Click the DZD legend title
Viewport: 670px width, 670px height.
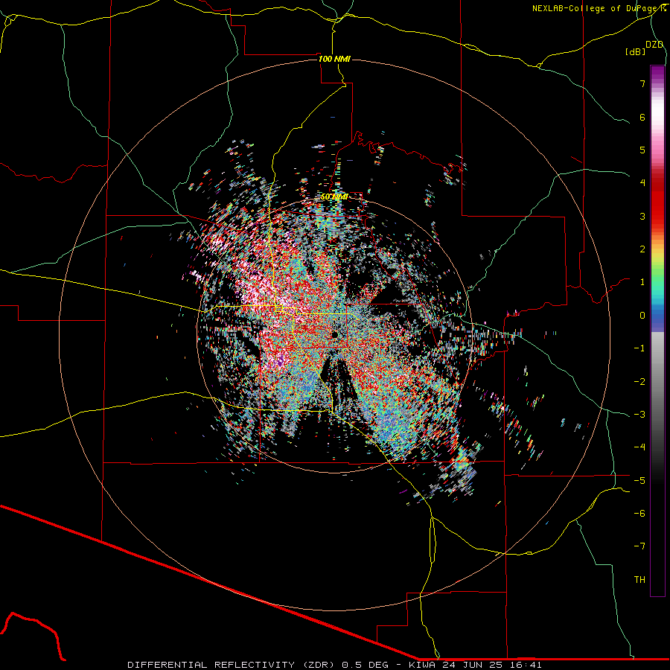coord(654,45)
